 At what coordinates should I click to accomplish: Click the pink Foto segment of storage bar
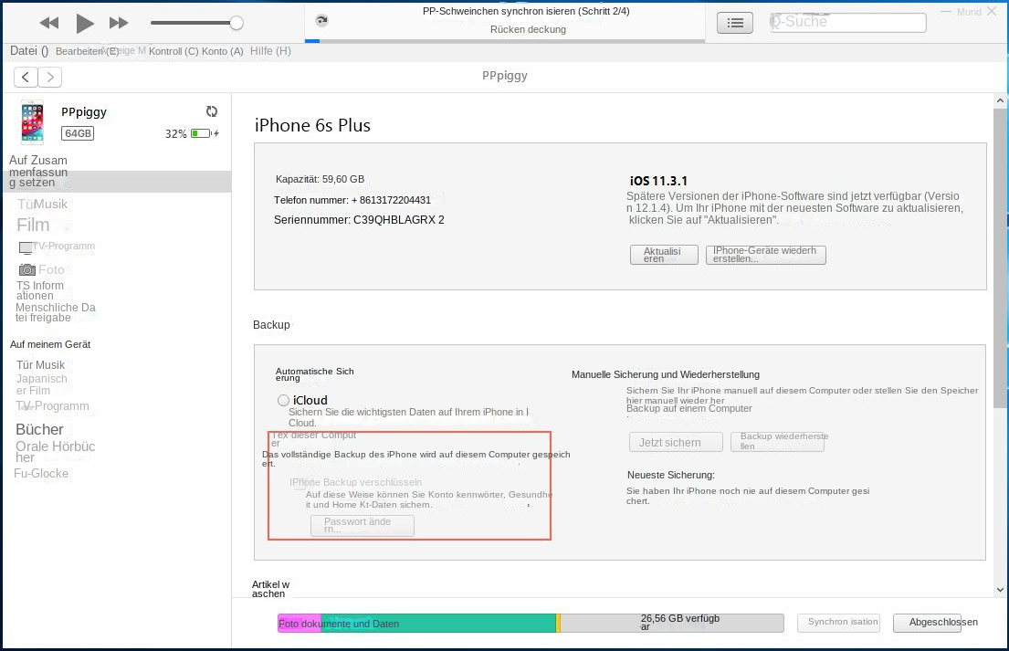tap(300, 624)
